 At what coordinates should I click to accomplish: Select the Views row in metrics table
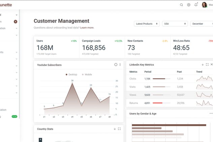tap(170, 95)
